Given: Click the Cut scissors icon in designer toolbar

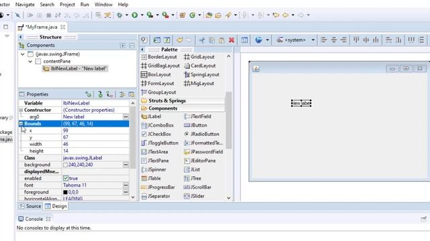Looking at the screenshot, I should 202,40.
